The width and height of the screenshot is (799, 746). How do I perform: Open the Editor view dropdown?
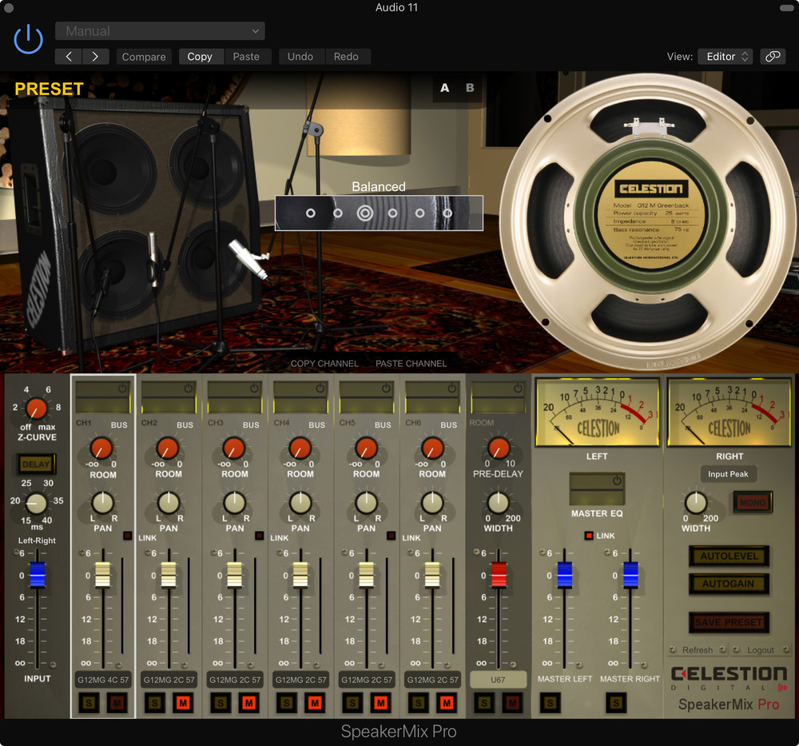tap(725, 56)
